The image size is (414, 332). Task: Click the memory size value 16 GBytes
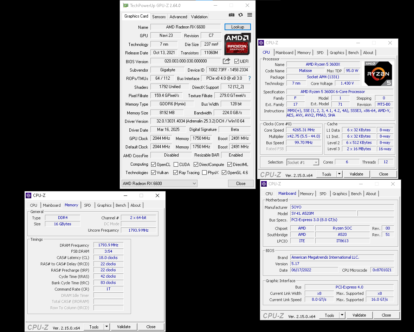pos(63,224)
